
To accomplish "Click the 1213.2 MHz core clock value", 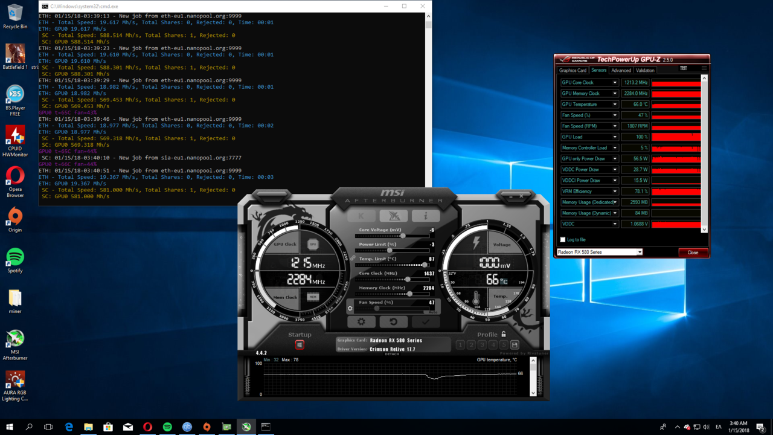I will (x=635, y=83).
